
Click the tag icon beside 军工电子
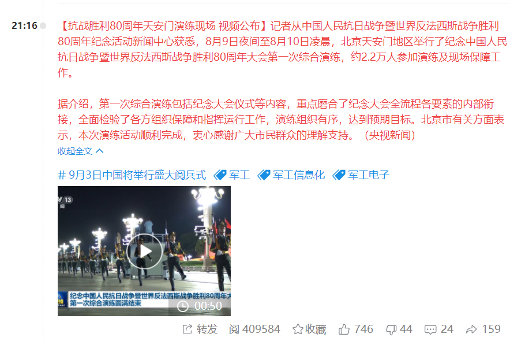tap(339, 175)
